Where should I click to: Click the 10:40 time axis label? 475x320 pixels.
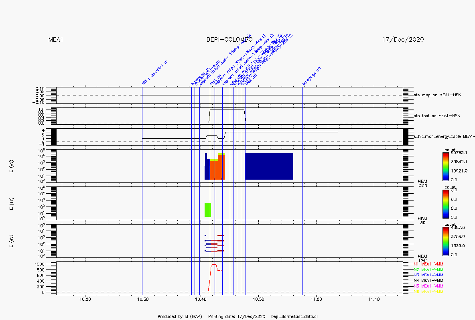pyautogui.click(x=201, y=299)
